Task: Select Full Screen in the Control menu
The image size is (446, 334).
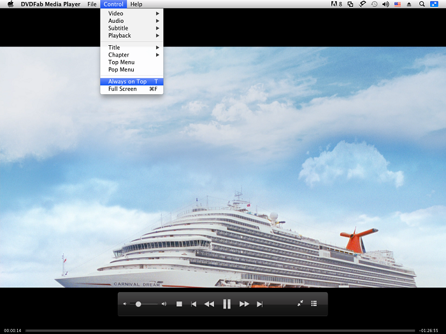Action: click(132, 89)
